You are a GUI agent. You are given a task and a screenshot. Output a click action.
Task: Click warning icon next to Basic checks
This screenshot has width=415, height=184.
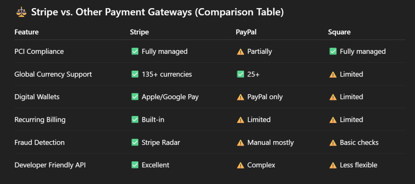[x=333, y=143]
